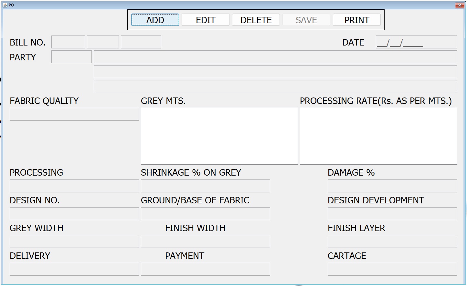The height and width of the screenshot is (286, 467).
Task: Click the DESIGN NO. field
Action: 74,214
